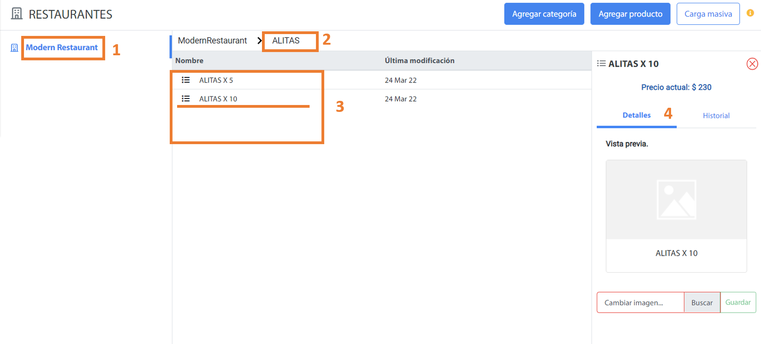Switch to the Historial tab
Image resolution: width=761 pixels, height=344 pixels.
click(x=716, y=116)
